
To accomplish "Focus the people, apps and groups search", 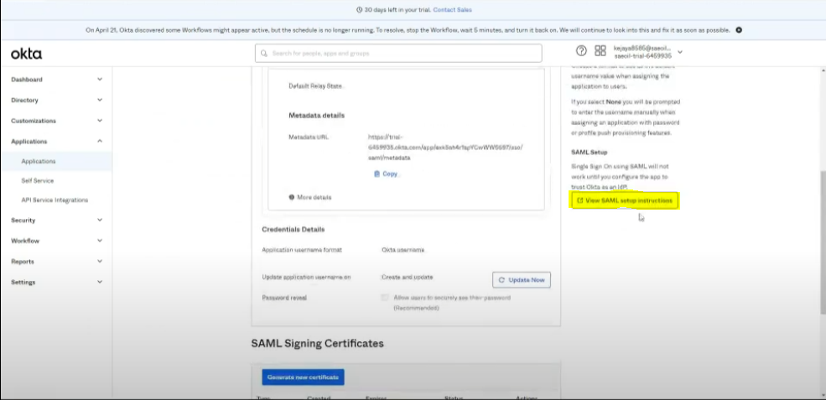I will (x=398, y=53).
